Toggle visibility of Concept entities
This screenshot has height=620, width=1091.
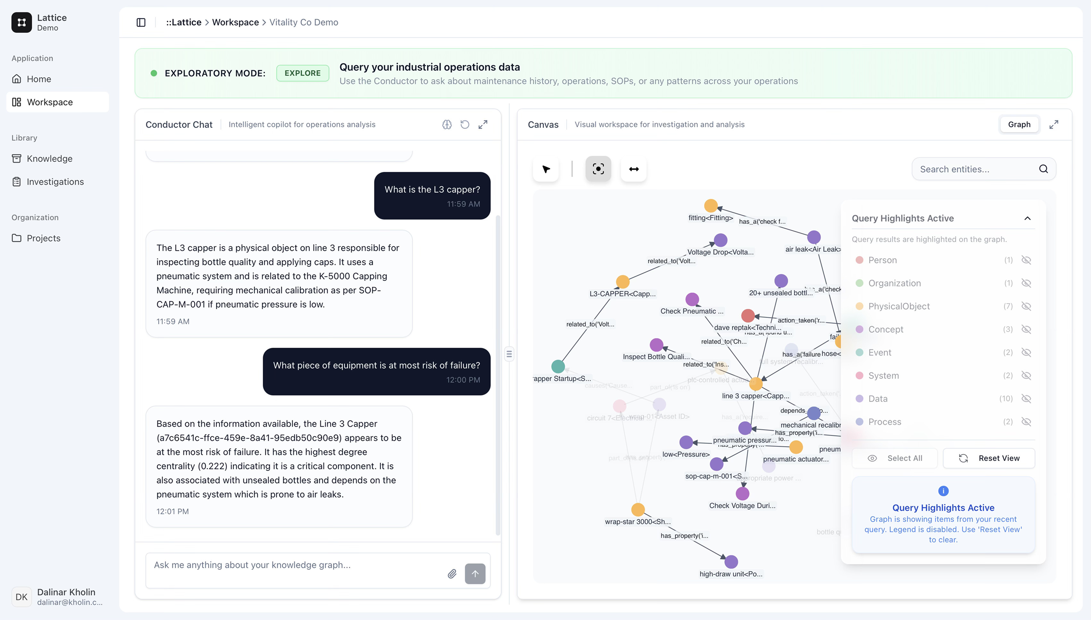tap(1026, 329)
